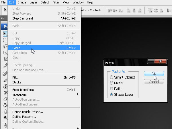This screenshot has height=129, width=172.
Task: Expand the Transform submenu arrow
Action: [78, 94]
